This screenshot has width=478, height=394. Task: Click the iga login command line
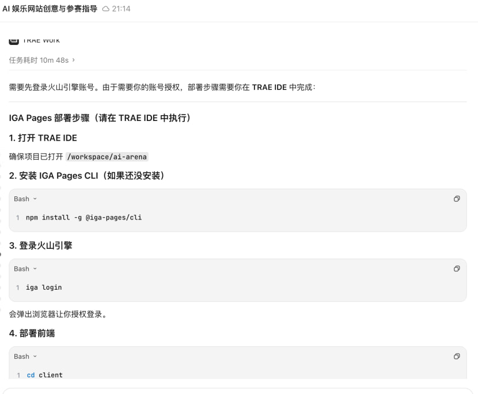coord(44,287)
